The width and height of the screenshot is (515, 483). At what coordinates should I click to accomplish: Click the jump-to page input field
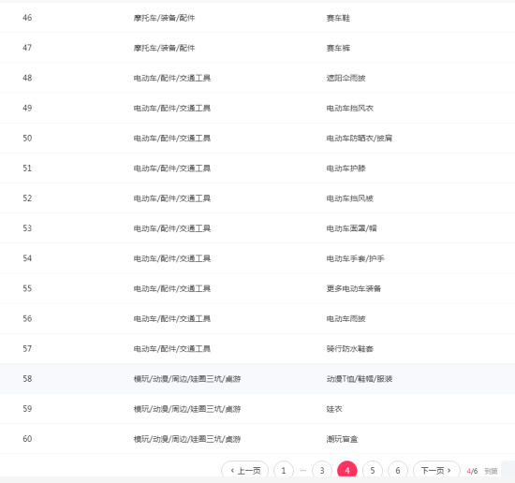[508, 471]
